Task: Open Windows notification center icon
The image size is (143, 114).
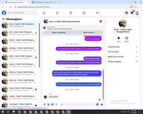Action: click(139, 112)
